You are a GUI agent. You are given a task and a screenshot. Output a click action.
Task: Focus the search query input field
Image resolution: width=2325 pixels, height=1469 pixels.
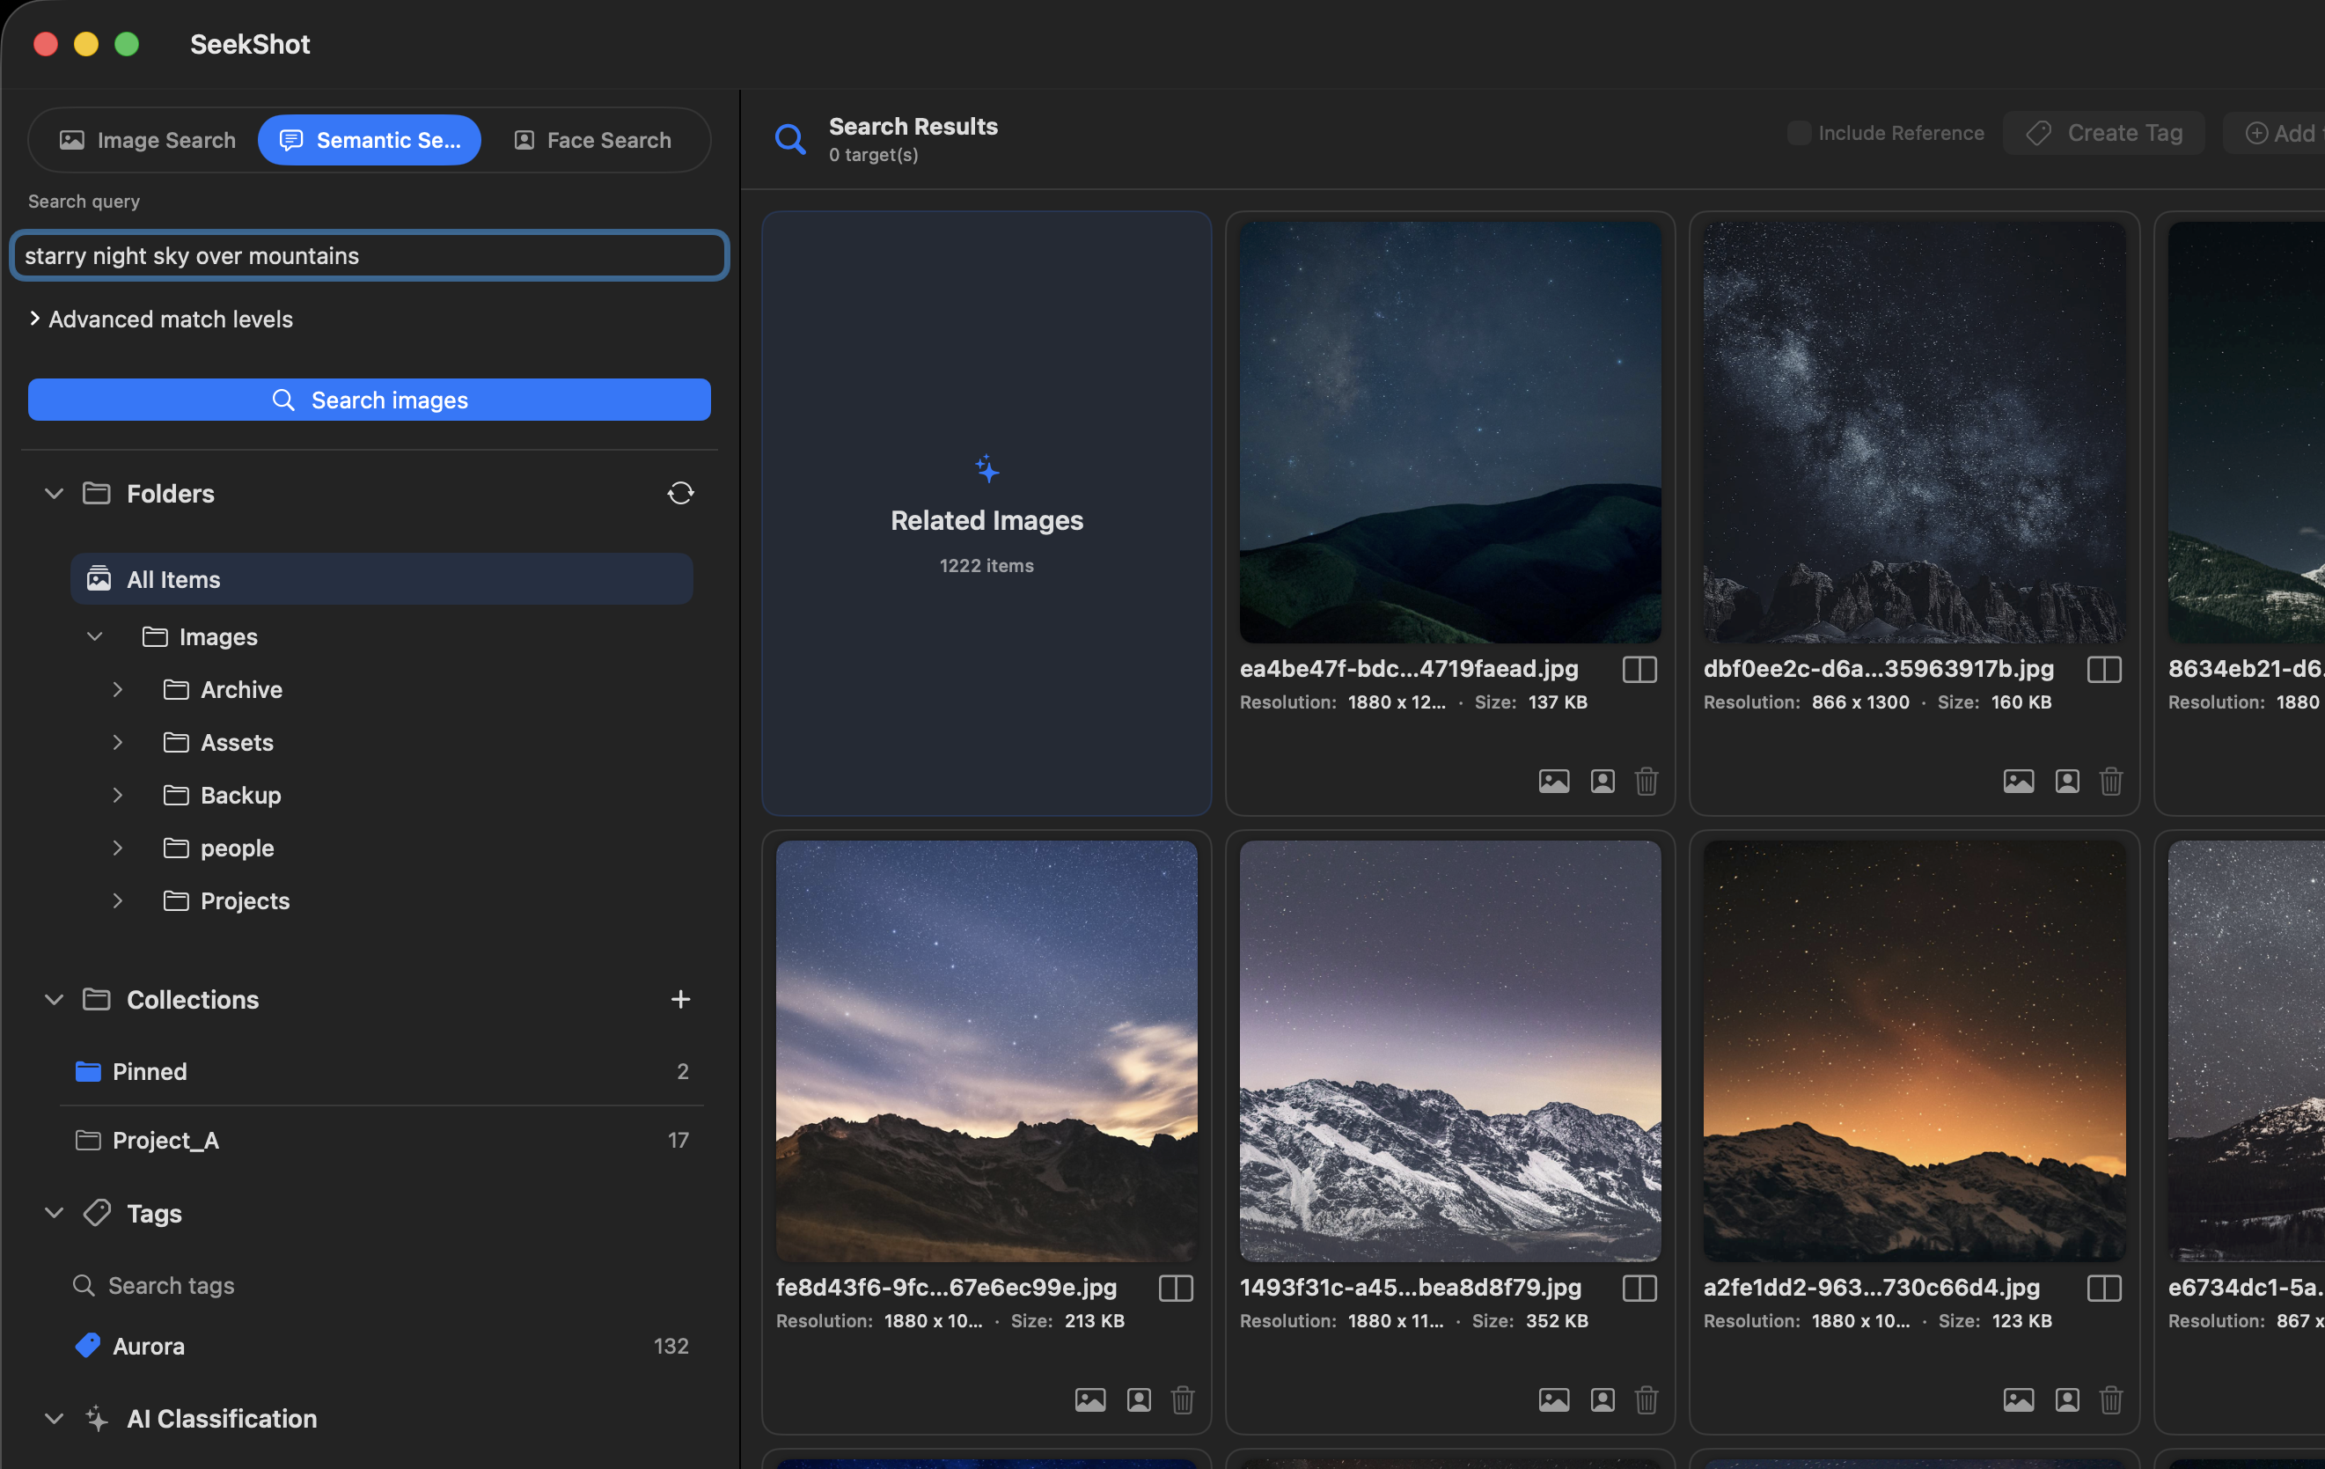coord(369,255)
